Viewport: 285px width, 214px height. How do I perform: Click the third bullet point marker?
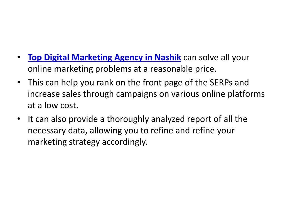pyautogui.click(x=19, y=119)
